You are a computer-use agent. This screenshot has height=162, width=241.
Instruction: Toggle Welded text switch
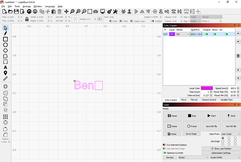pyautogui.click(x=153, y=21)
